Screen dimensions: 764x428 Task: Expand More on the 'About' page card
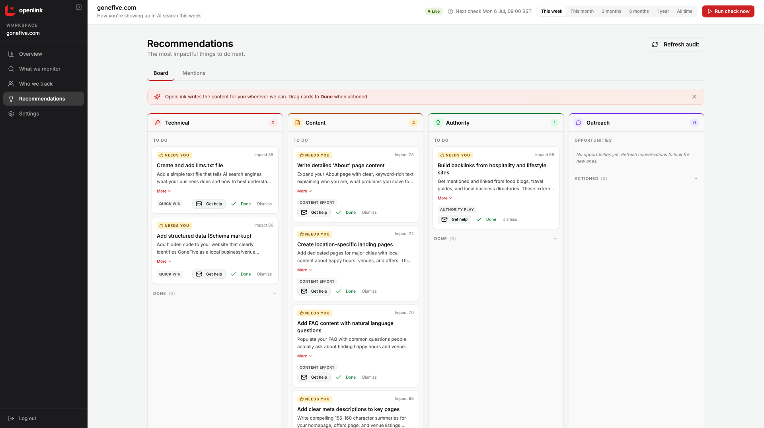coord(304,191)
